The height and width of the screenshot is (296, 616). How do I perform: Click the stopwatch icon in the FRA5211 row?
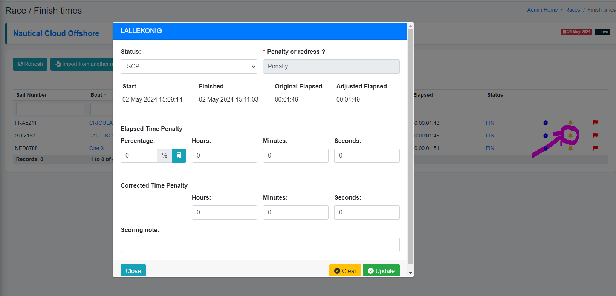(546, 123)
